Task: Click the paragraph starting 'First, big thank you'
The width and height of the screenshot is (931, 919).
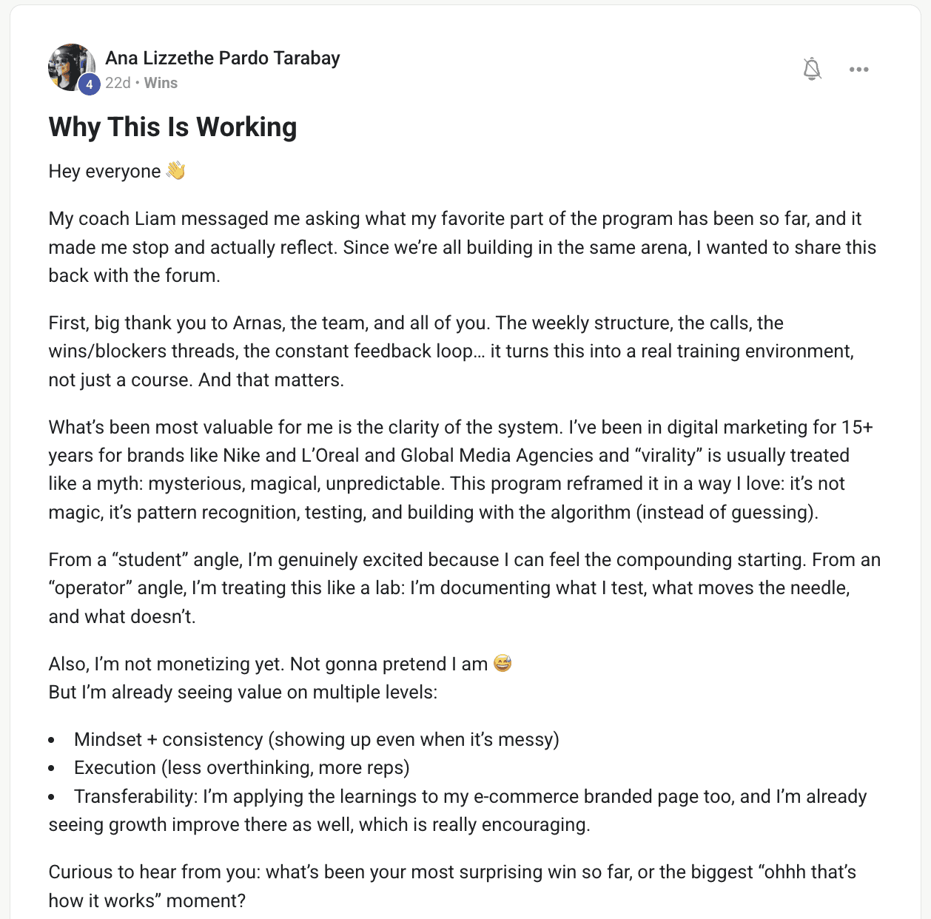Action: click(451, 351)
